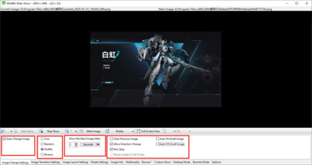Image resolution: width=312 pixels, height=165 pixels.
Task: Switch to Full Screen View
Action: (x=149, y=131)
